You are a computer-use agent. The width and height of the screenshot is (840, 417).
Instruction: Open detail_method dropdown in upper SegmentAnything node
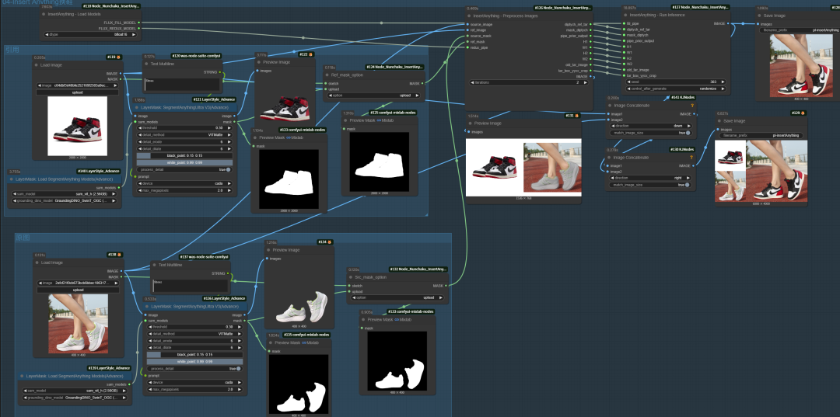[184, 134]
